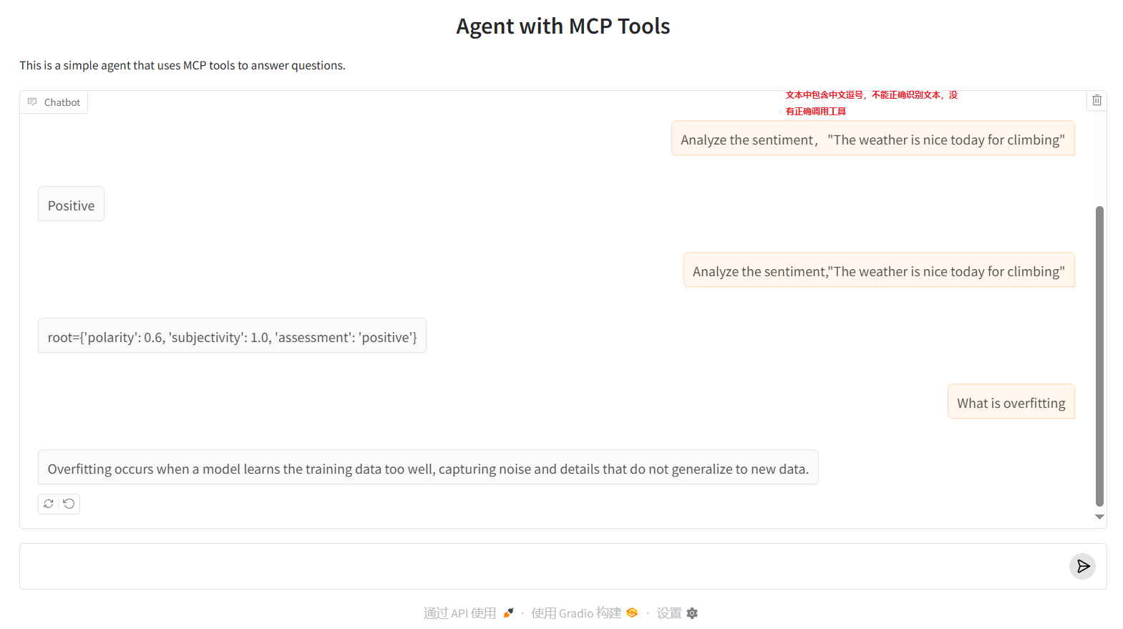Screen dimensions: 1123x629
Task: Click the chat vertical scrollbar thumb
Action: [1099, 356]
